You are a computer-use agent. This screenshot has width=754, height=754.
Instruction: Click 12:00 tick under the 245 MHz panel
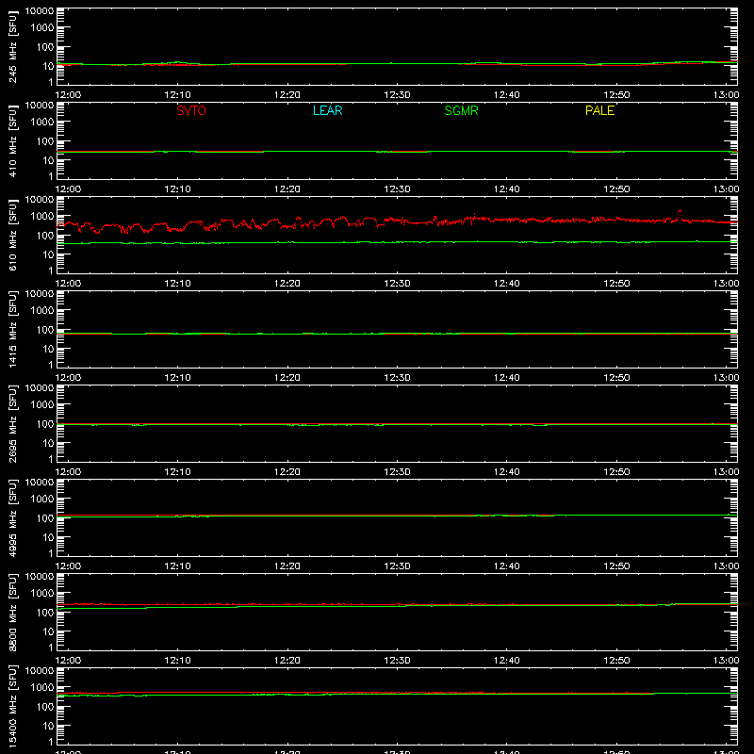pos(68,95)
